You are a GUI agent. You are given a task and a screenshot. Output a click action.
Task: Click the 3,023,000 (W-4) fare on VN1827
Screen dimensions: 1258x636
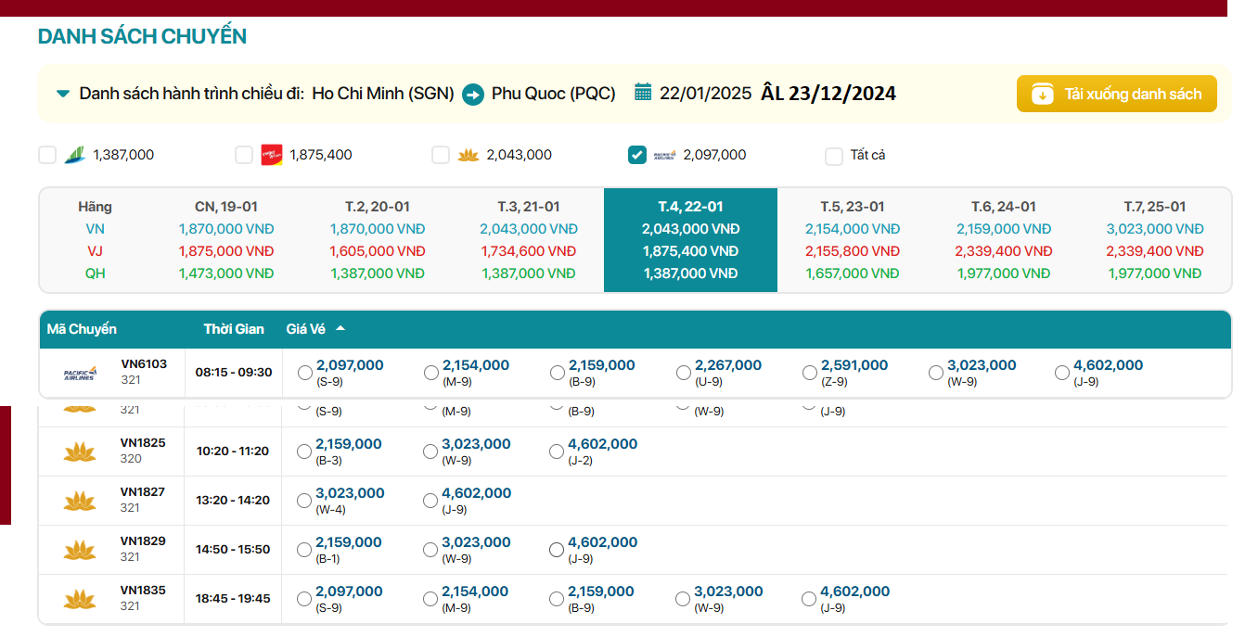tap(304, 501)
